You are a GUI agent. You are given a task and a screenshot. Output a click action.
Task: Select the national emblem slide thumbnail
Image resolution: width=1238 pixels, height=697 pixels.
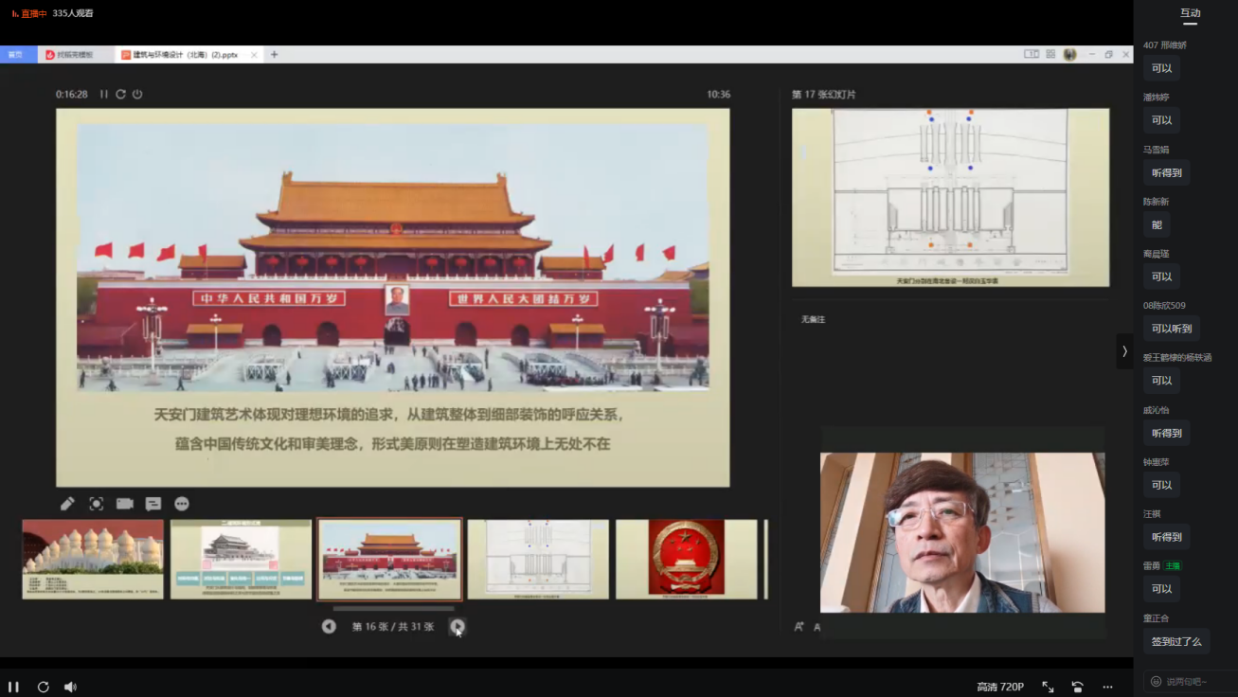pyautogui.click(x=686, y=559)
